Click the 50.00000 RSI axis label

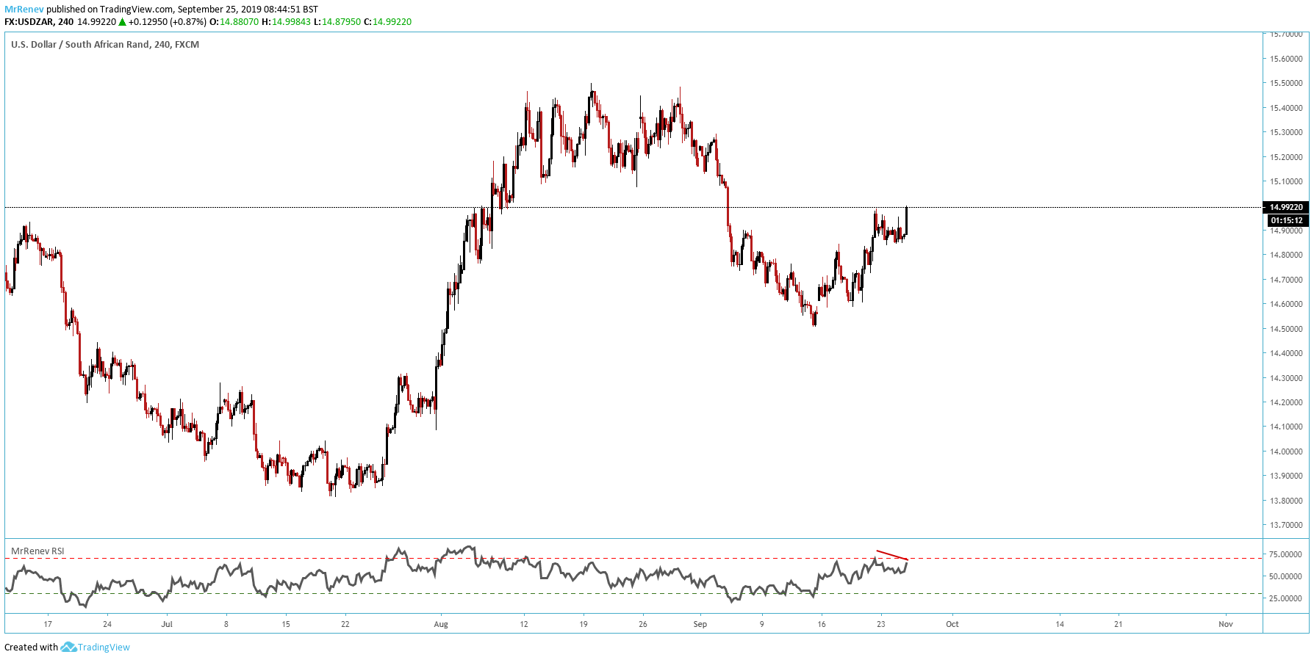[1286, 576]
